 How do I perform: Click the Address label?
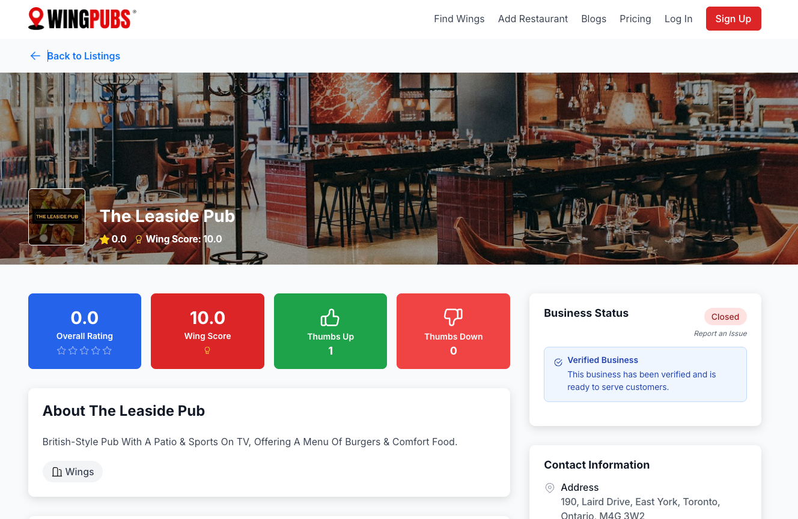pos(580,488)
